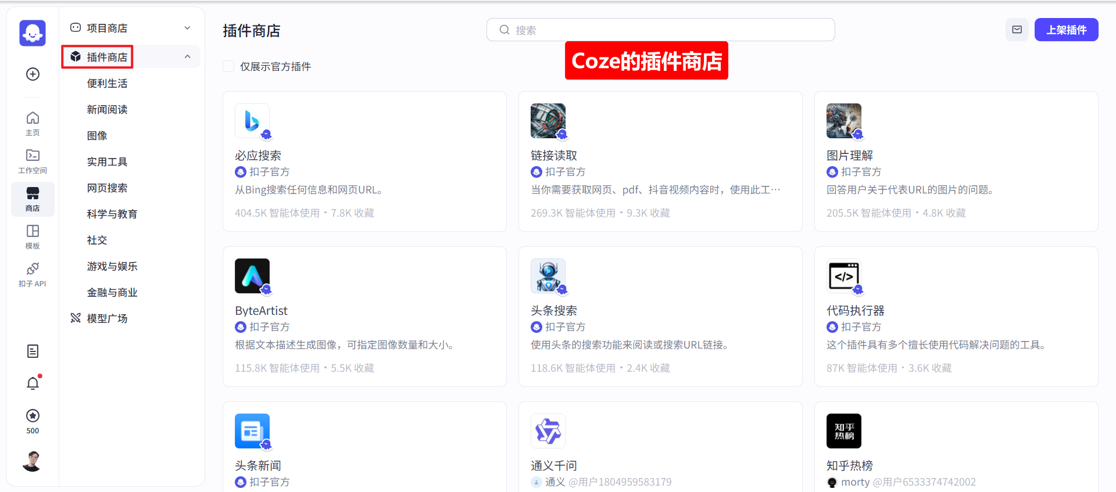
Task: Open the document icon in sidebar
Action: pyautogui.click(x=33, y=351)
